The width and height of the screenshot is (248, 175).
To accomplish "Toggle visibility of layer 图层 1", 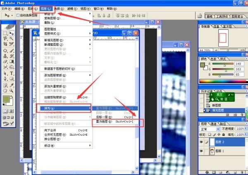I will click(x=202, y=151).
